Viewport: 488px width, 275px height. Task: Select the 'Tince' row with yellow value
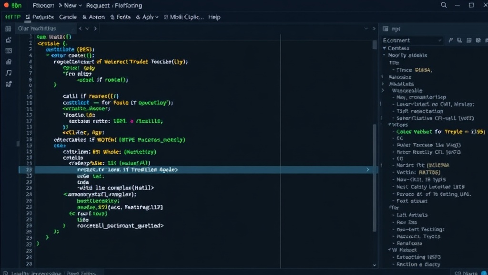pos(414,70)
